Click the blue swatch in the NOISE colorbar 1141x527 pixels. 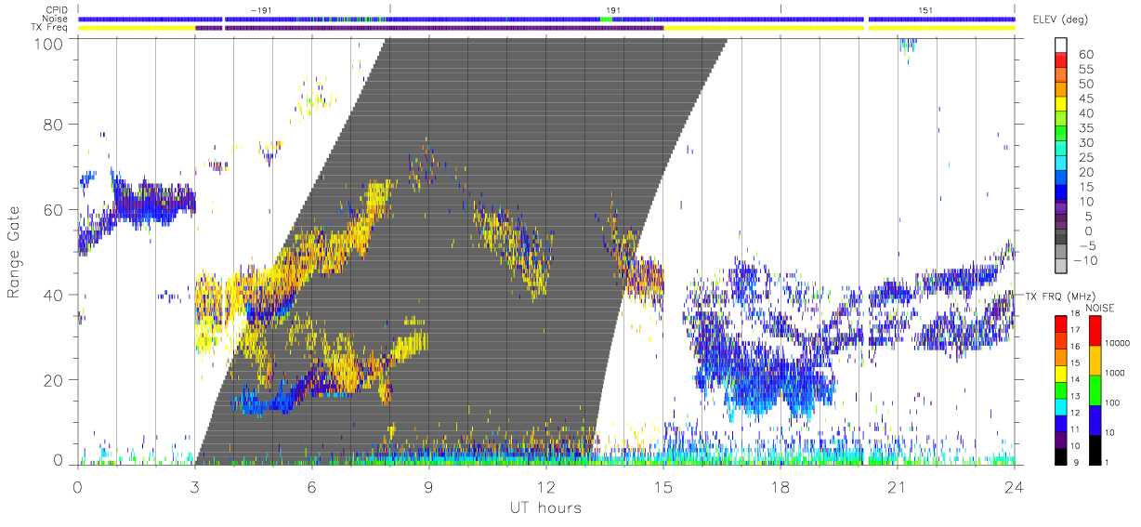(1095, 418)
